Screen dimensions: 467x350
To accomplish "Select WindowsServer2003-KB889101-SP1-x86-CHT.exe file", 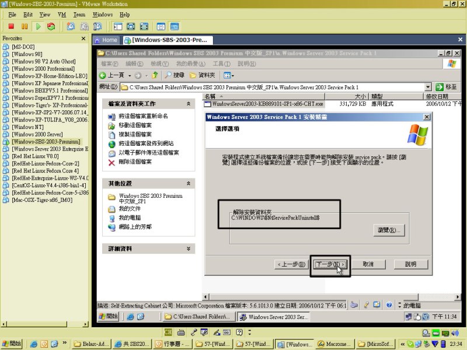I will [264, 104].
